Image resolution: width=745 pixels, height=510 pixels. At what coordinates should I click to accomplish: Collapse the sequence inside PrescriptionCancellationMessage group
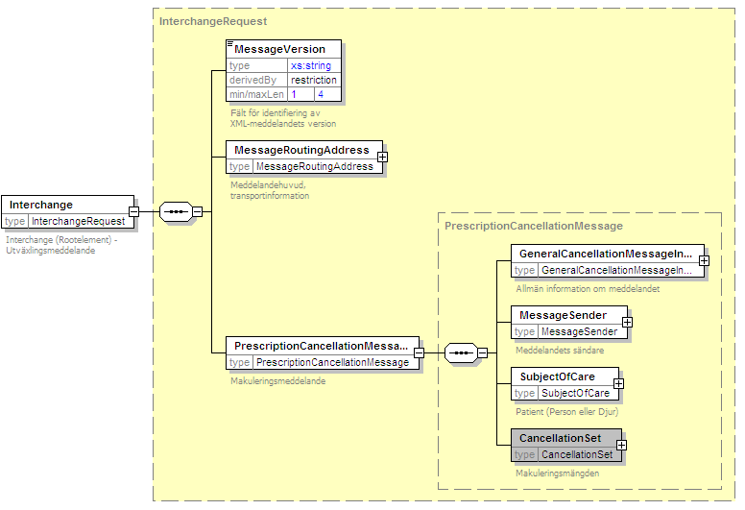(483, 353)
